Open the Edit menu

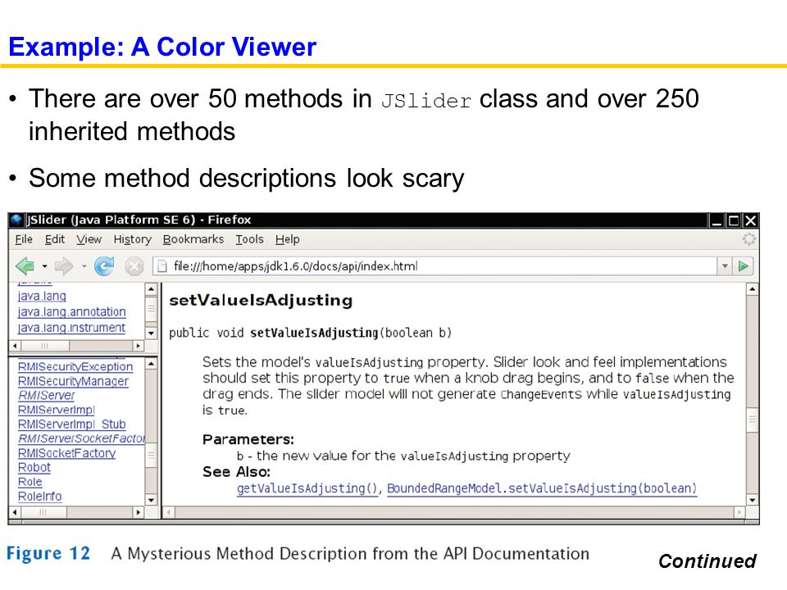click(x=55, y=239)
